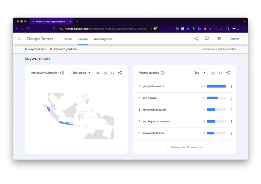This screenshot has height=184, width=261.
Task: Send feedback using the feedback icon
Action: [206, 39]
